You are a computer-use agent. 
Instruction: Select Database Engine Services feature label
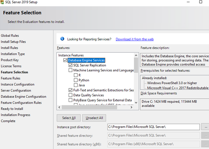tap(86, 60)
